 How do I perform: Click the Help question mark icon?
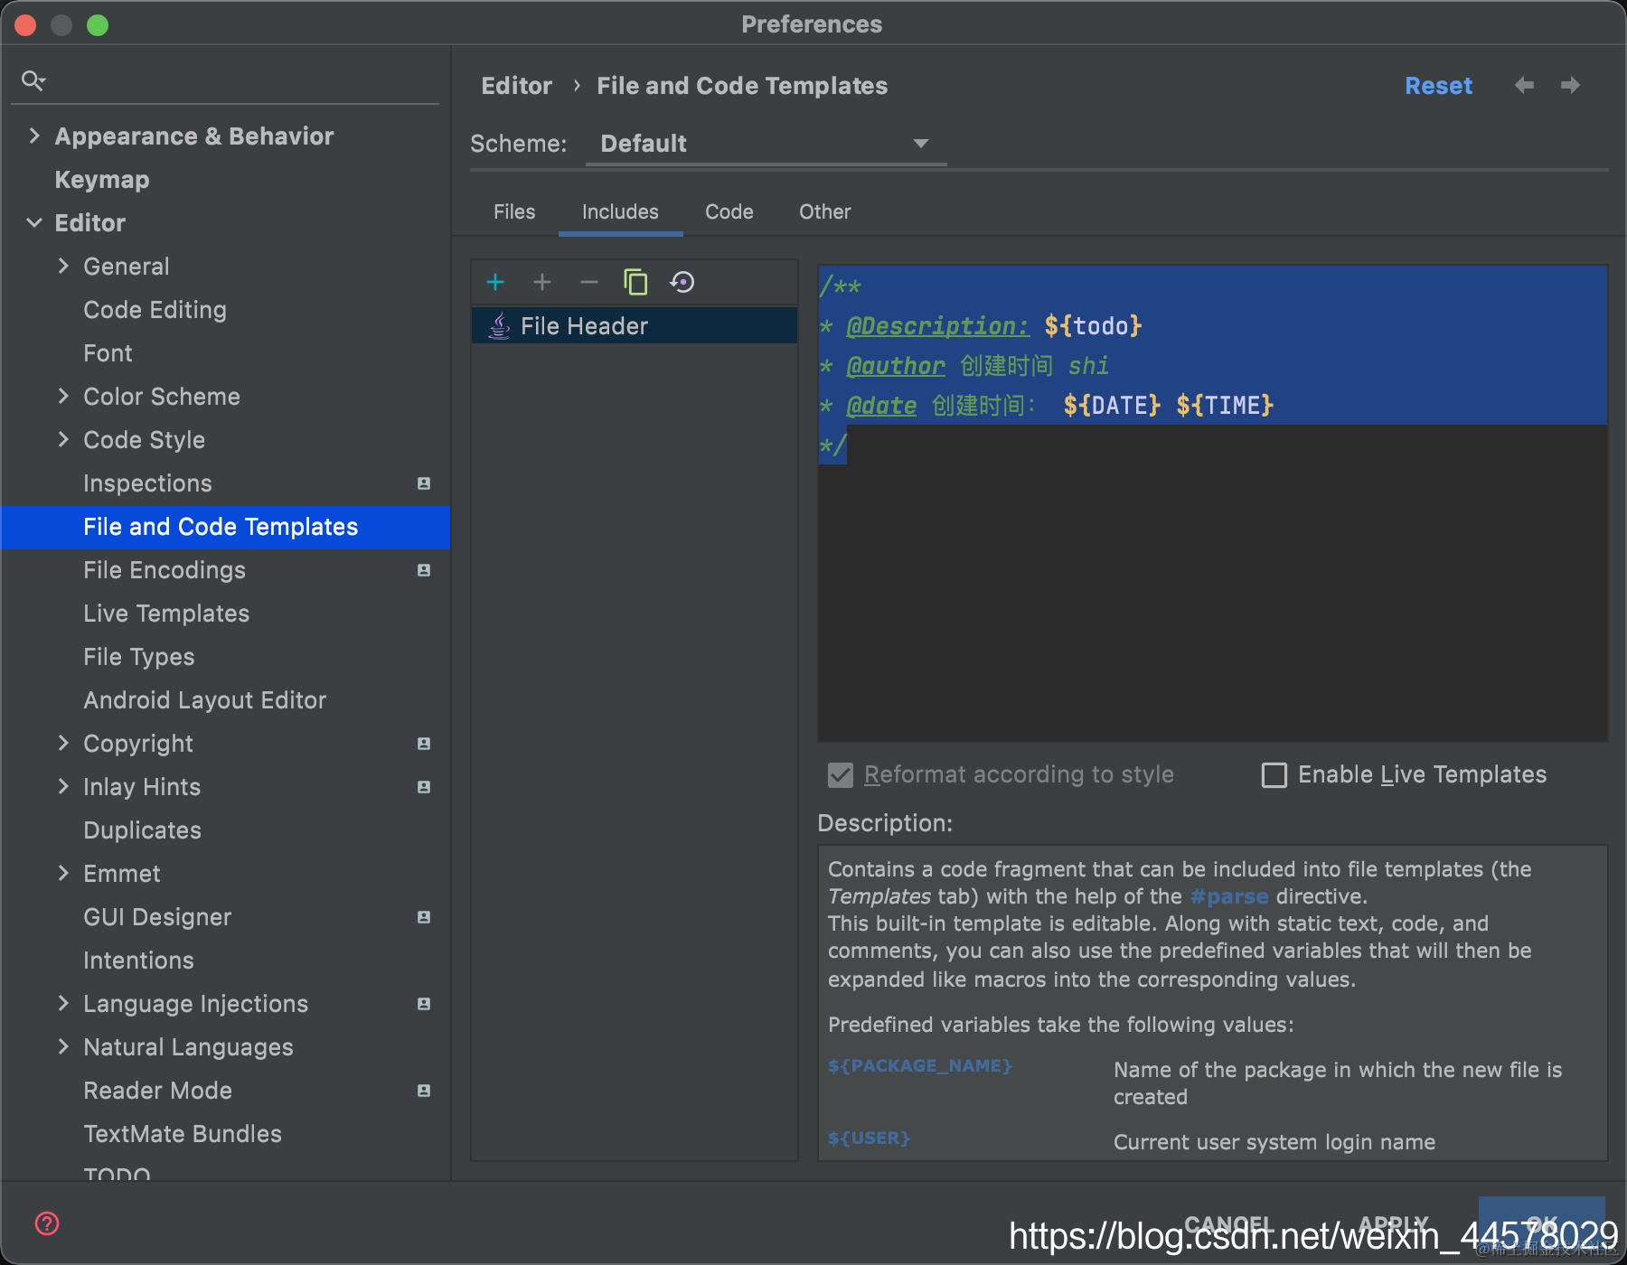47,1223
